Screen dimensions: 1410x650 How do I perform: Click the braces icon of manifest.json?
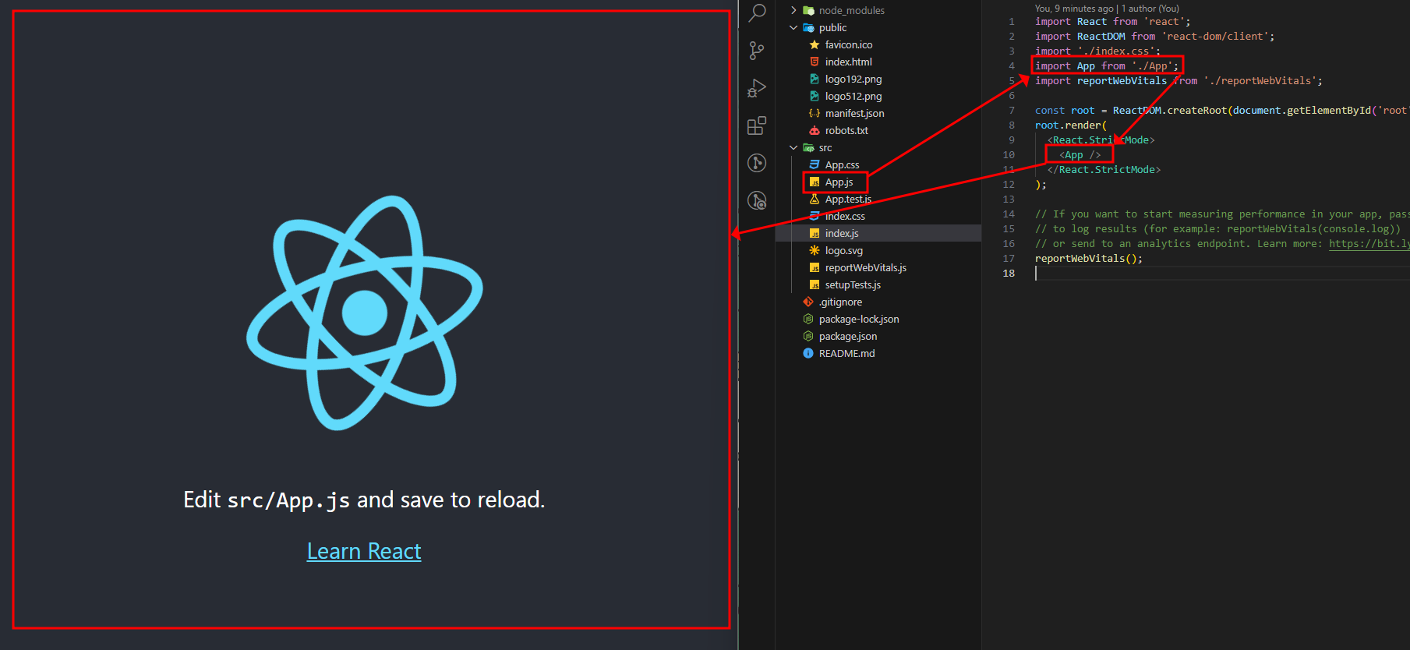click(815, 113)
